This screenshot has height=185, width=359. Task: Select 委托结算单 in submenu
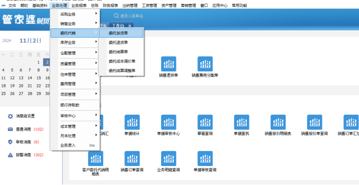point(121,52)
